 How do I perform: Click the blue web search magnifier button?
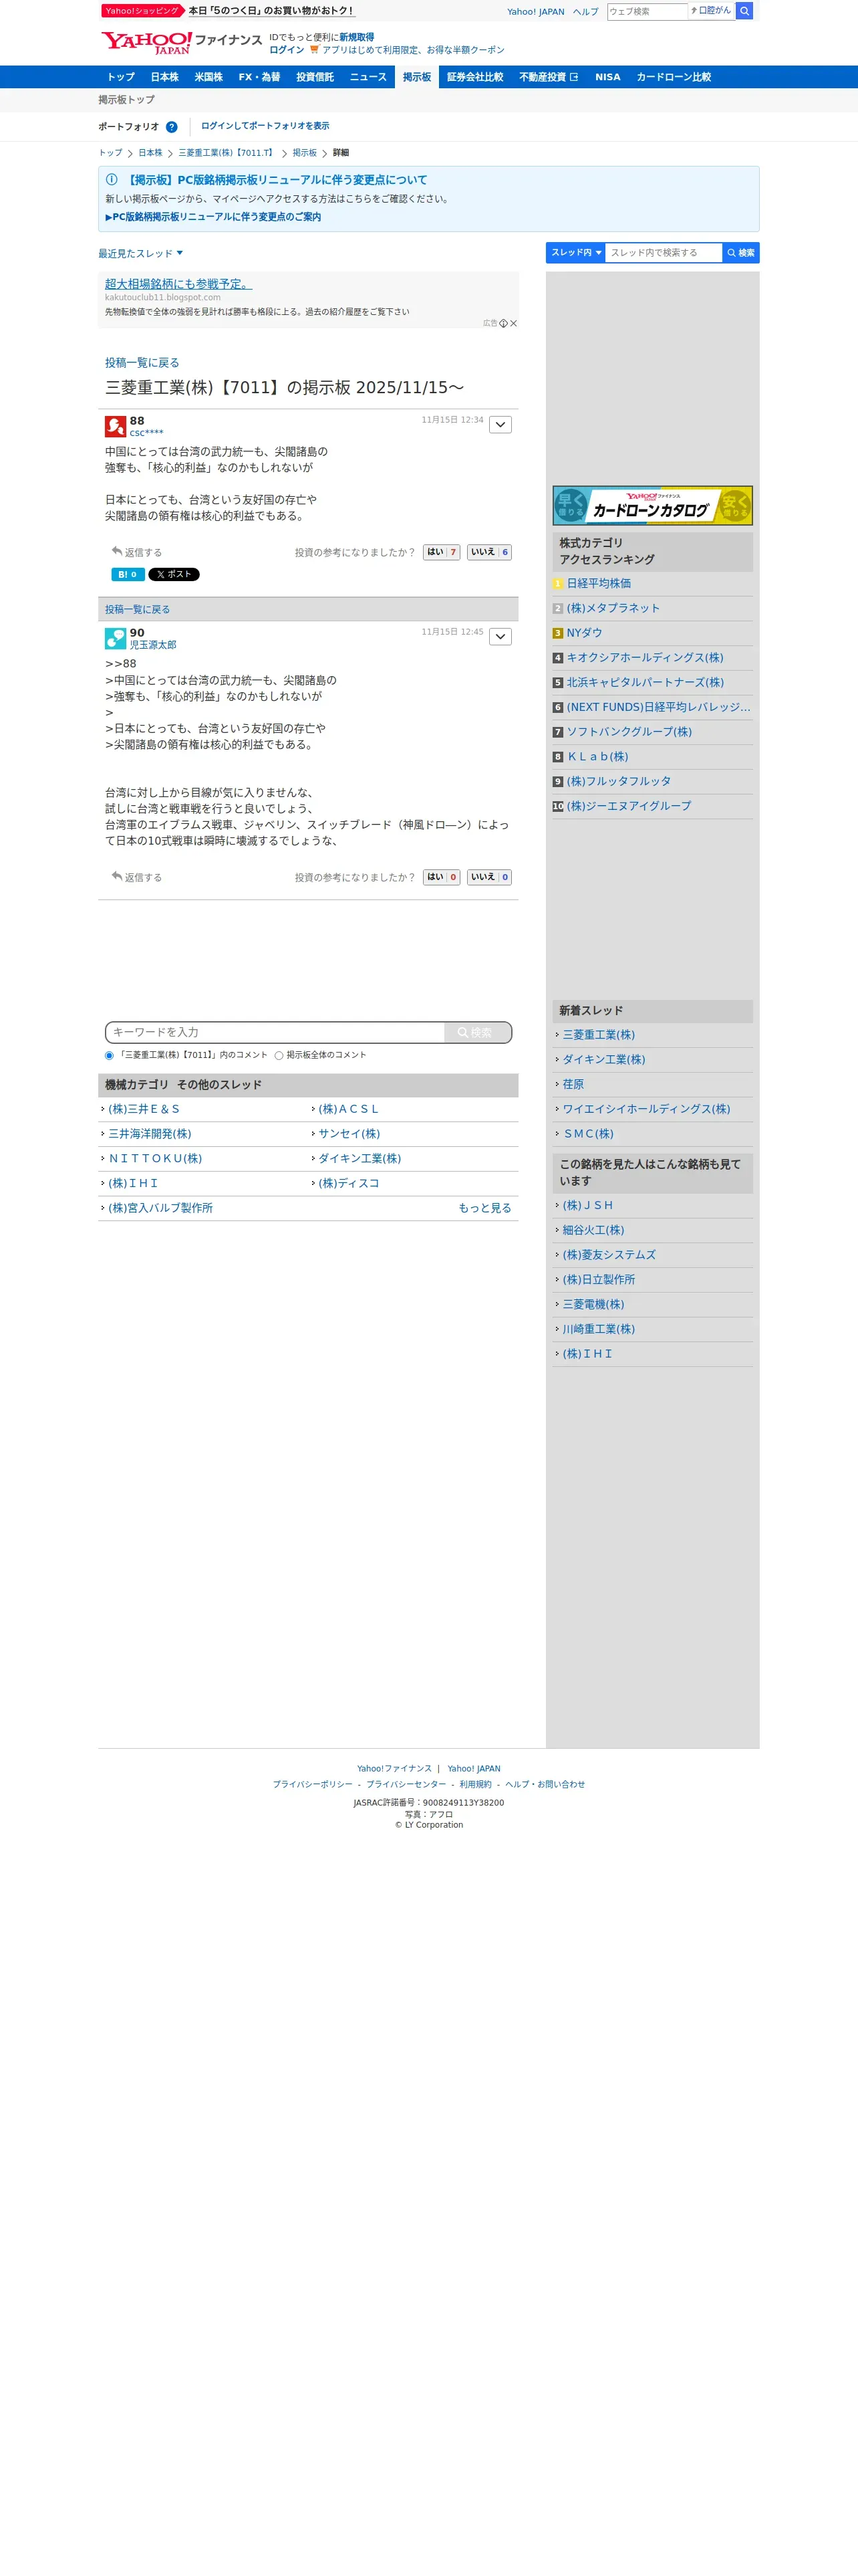(744, 11)
